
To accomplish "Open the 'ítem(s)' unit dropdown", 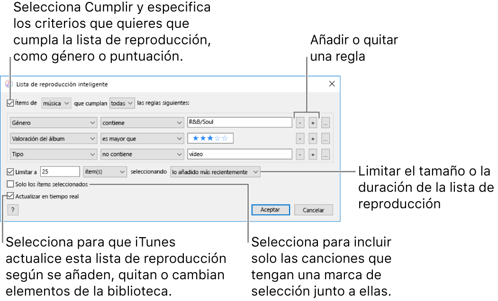I will pos(105,172).
